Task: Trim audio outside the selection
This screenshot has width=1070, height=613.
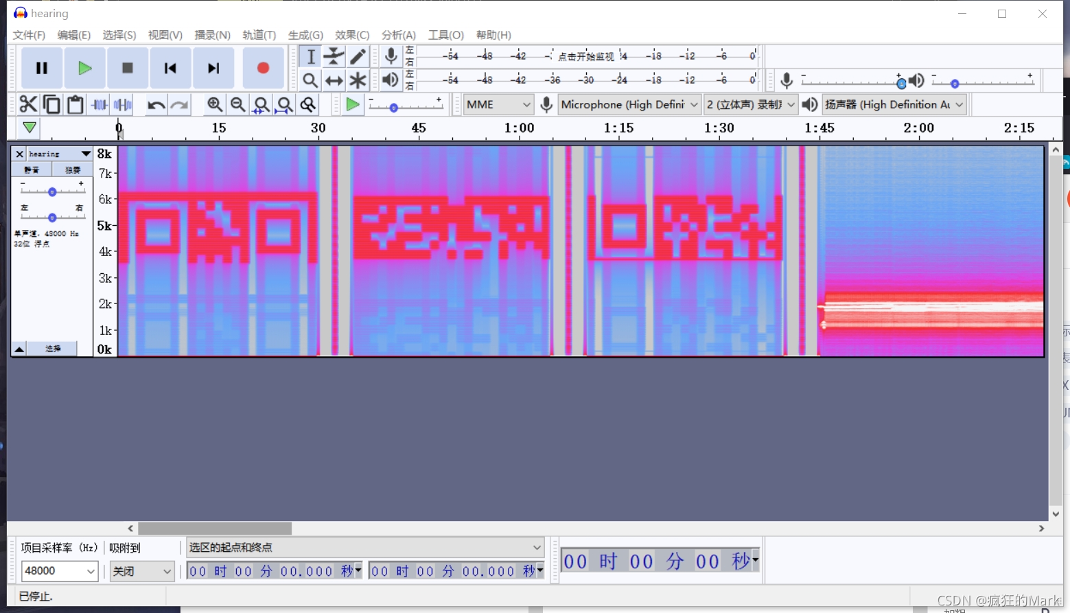Action: click(100, 104)
